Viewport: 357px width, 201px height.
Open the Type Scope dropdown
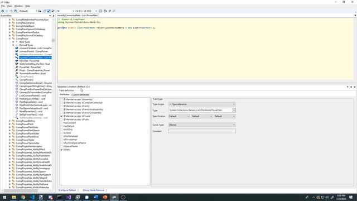coord(202,104)
